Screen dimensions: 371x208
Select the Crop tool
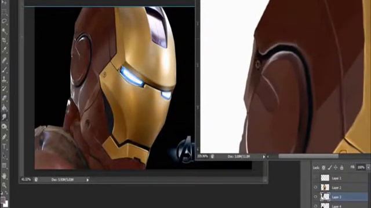pos(4,40)
